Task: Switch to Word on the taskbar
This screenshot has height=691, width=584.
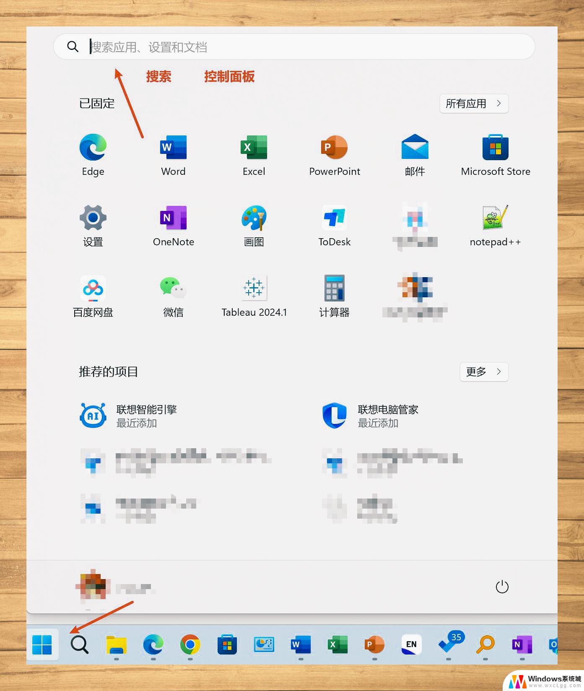Action: [301, 644]
